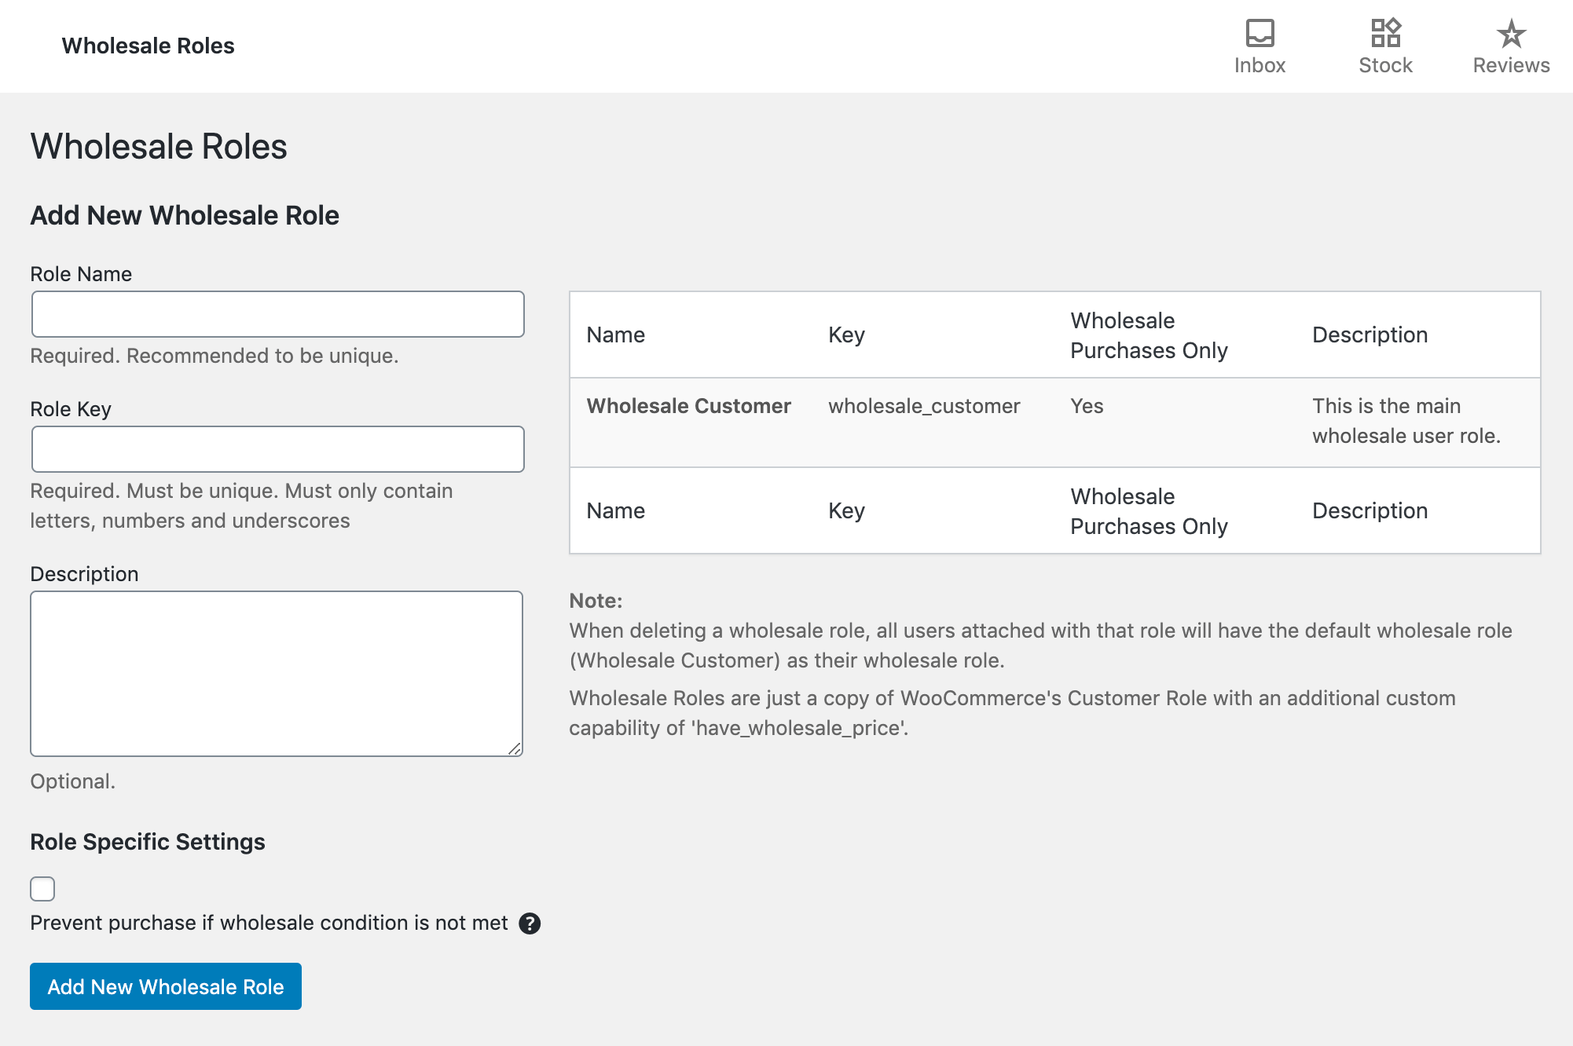Screen dimensions: 1573x1046
Task: Click into the Role Name field
Action: coord(277,314)
